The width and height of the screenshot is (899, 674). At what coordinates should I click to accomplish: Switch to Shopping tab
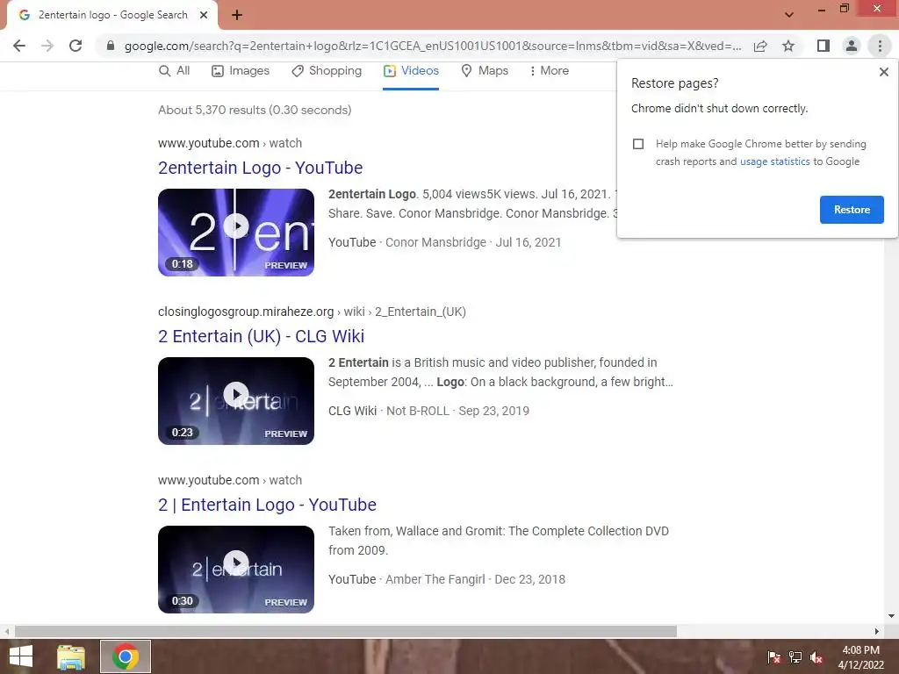tap(327, 70)
